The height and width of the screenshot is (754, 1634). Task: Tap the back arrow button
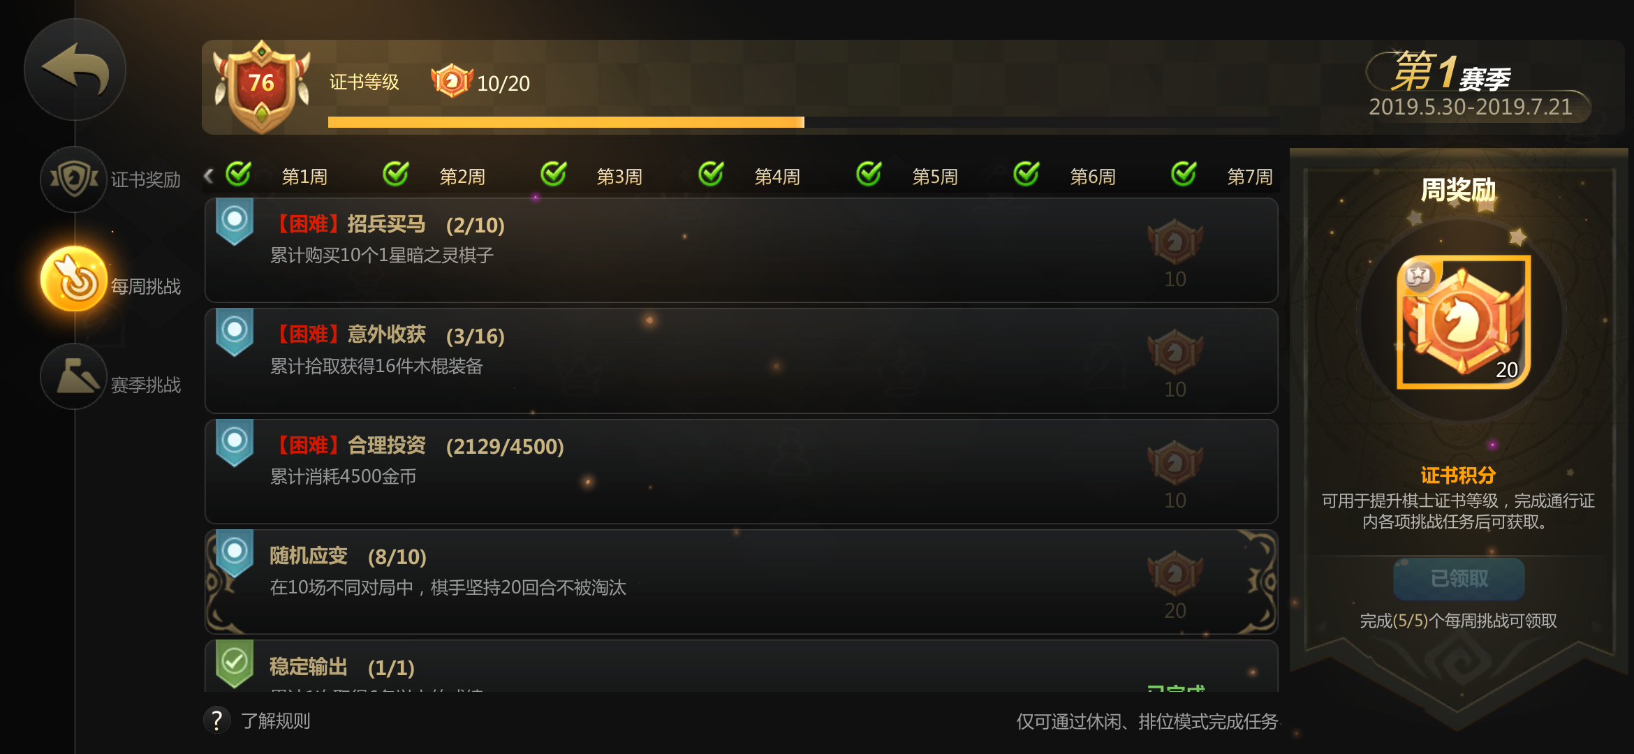(75, 69)
